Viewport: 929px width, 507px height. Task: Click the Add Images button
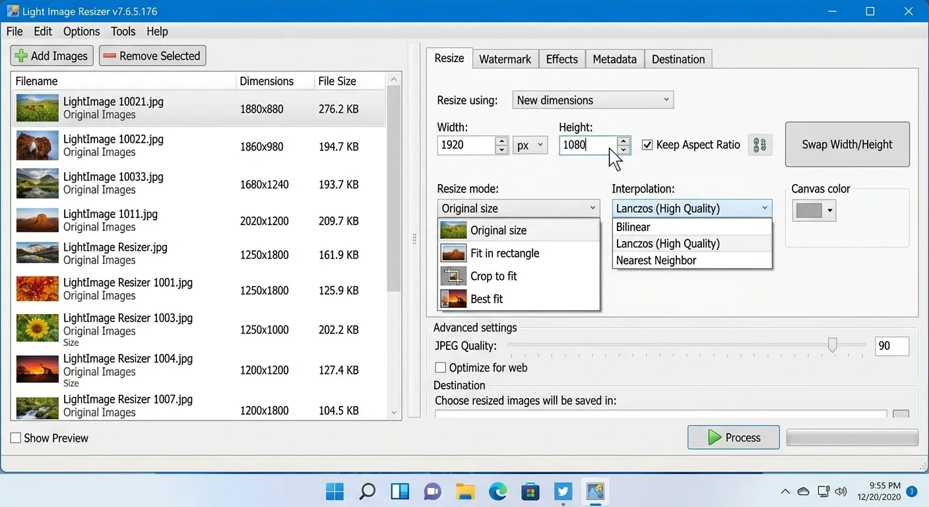(52, 56)
